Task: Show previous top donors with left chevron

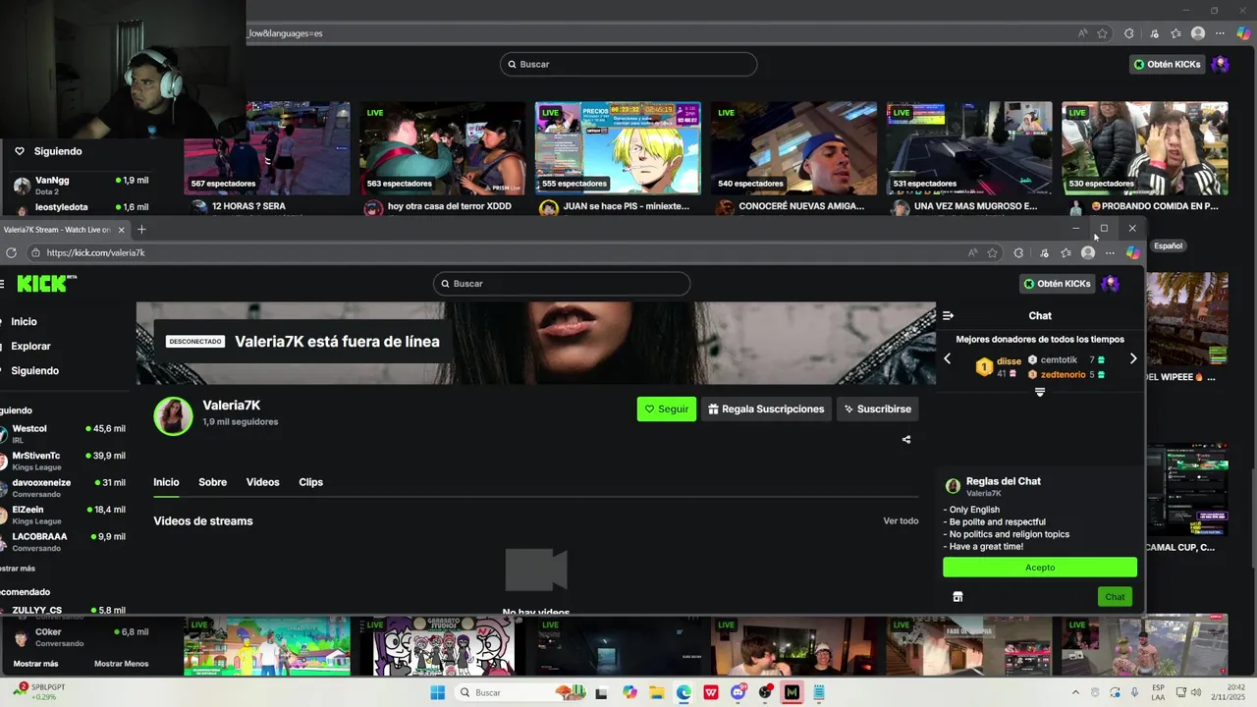Action: click(948, 359)
